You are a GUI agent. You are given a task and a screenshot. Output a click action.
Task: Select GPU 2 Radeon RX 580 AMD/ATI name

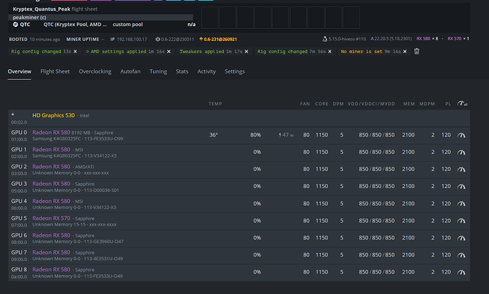[x=51, y=167]
